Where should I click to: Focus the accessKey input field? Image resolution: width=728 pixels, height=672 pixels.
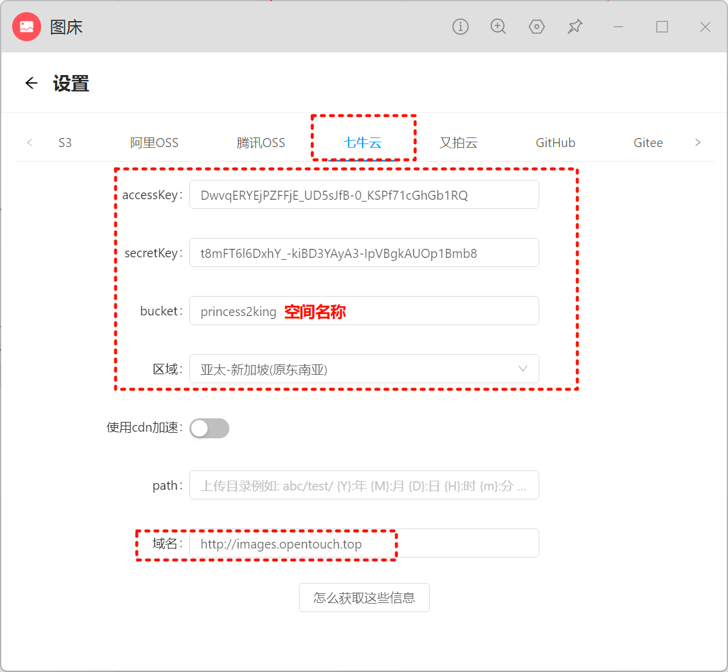coord(364,194)
